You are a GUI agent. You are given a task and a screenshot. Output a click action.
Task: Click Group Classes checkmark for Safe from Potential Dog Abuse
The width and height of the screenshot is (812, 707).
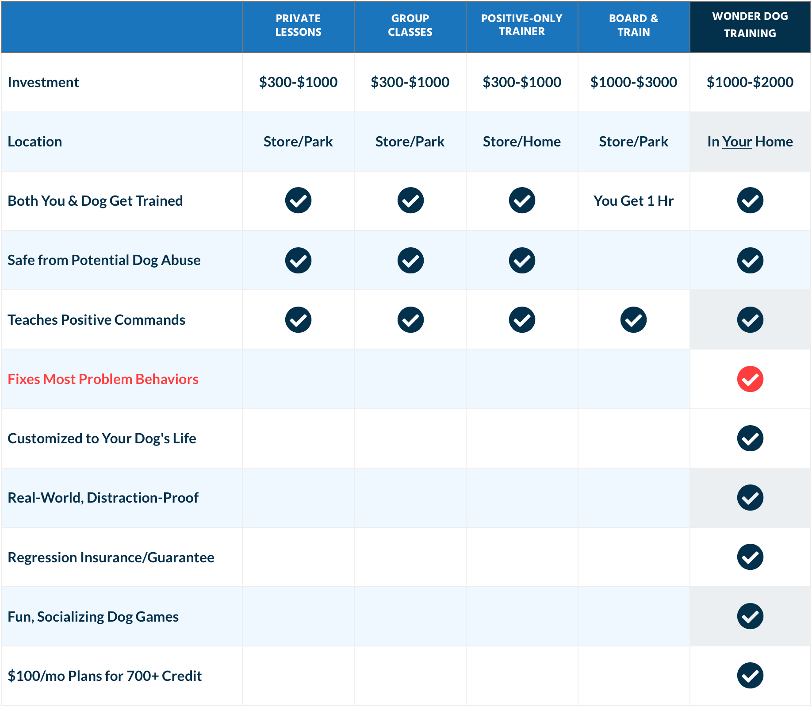click(410, 260)
